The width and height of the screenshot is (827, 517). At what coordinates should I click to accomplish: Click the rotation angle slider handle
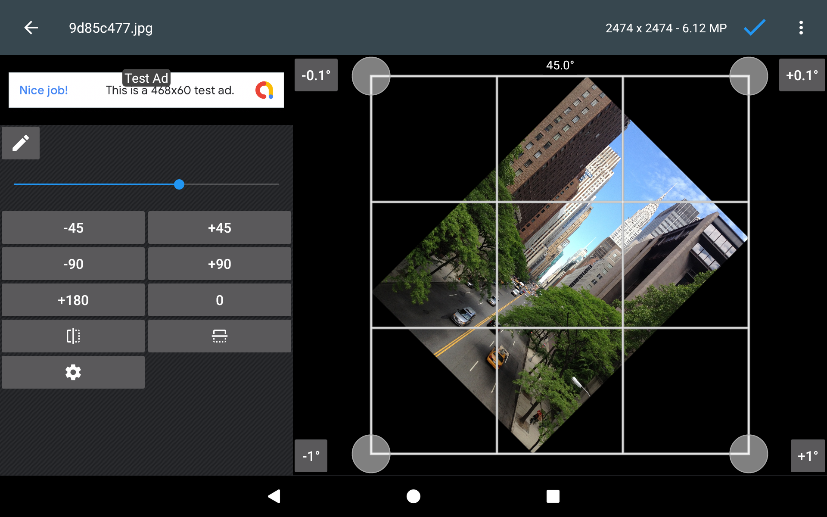(179, 184)
